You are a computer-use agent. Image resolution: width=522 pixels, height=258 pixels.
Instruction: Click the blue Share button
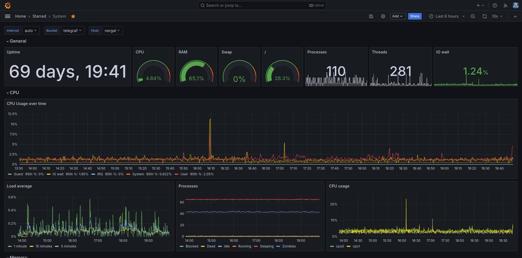(x=415, y=16)
